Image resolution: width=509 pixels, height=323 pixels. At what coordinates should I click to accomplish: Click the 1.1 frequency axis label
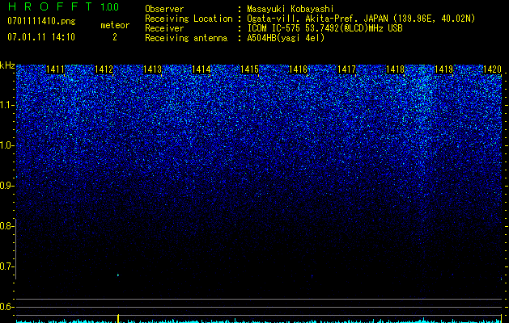point(7,105)
